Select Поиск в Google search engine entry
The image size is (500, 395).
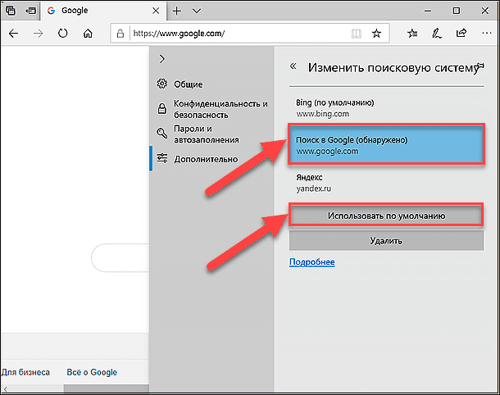384,146
